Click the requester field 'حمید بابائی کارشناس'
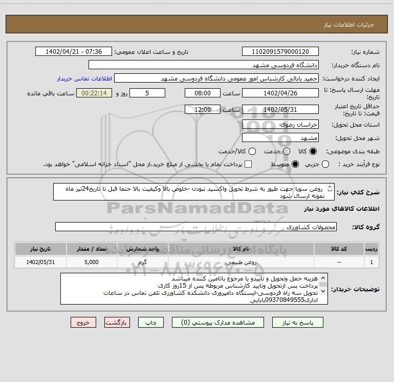Image resolution: width=394 pixels, height=382 pixels. pos(216,78)
